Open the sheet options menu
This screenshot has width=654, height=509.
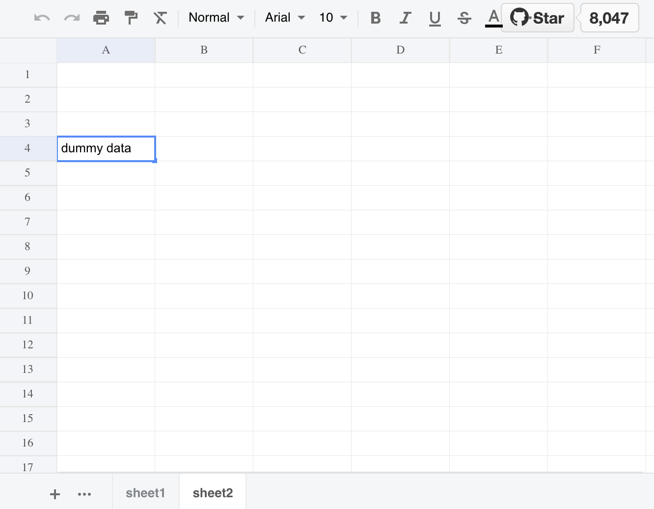pos(84,494)
